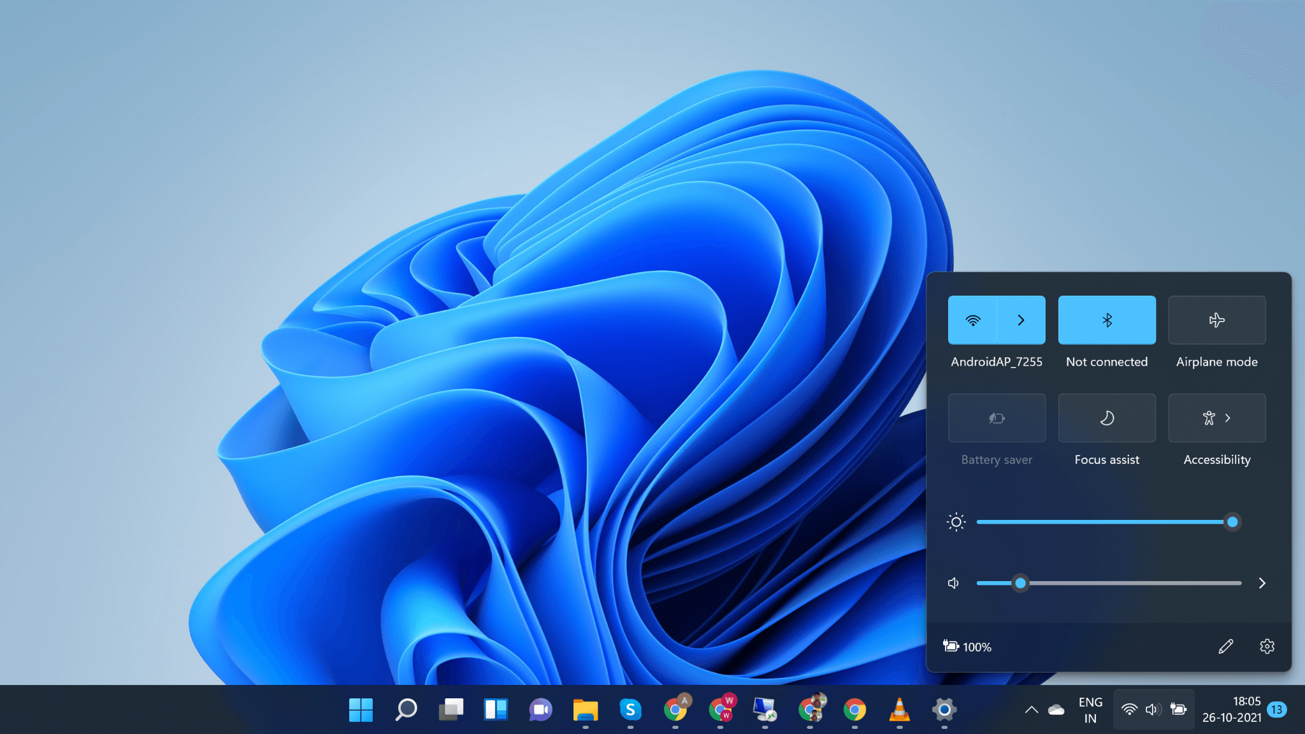Open File Explorer from the taskbar
This screenshot has width=1305, height=734.
[x=585, y=710]
